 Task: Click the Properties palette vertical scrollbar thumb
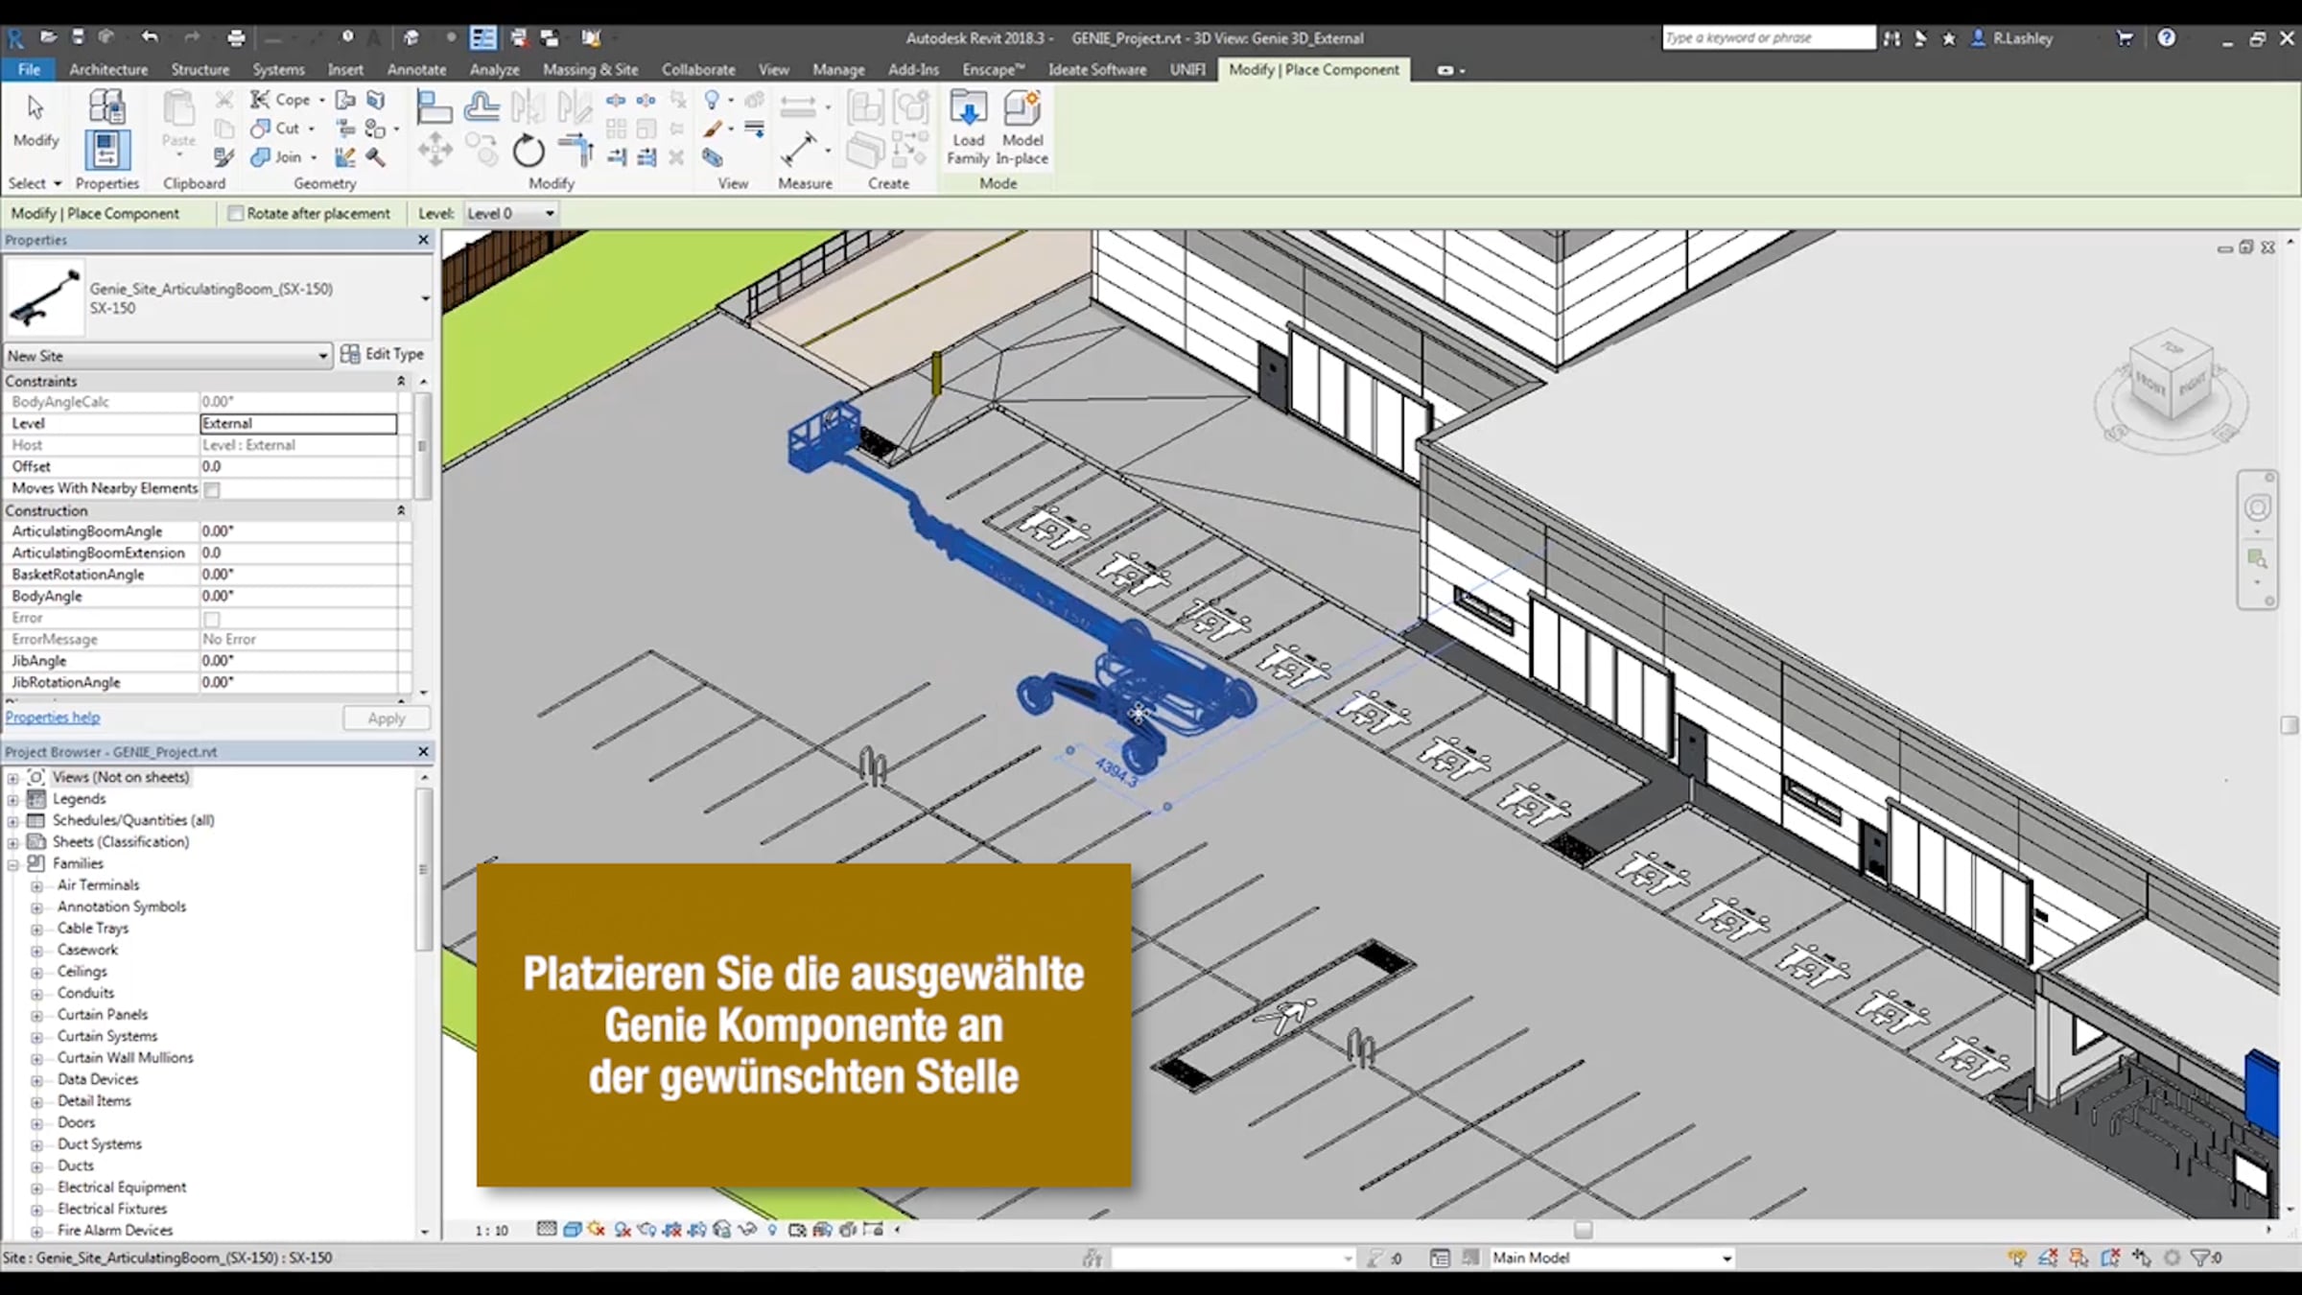click(x=421, y=446)
